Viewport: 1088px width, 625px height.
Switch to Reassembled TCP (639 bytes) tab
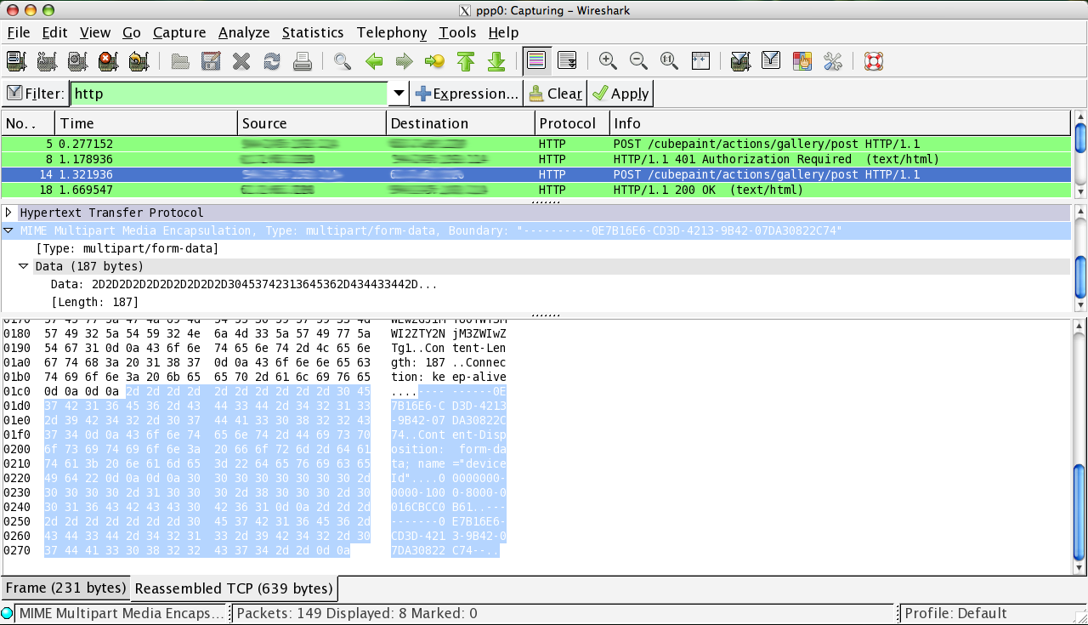tap(234, 588)
